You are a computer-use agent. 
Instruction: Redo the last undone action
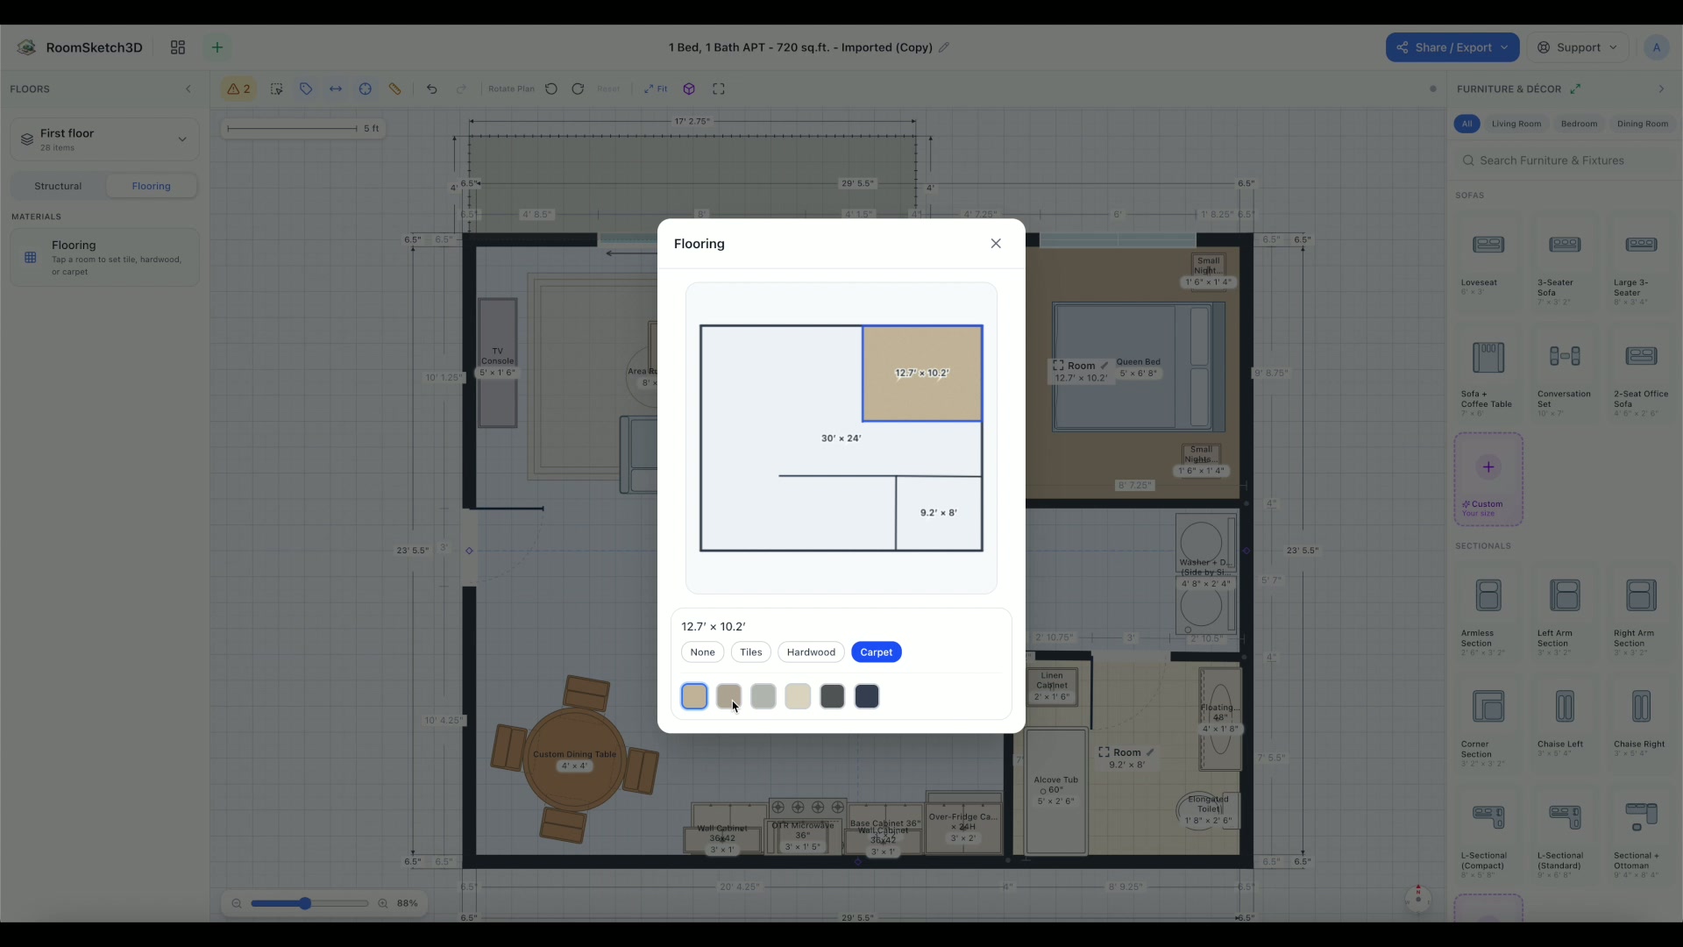[461, 89]
